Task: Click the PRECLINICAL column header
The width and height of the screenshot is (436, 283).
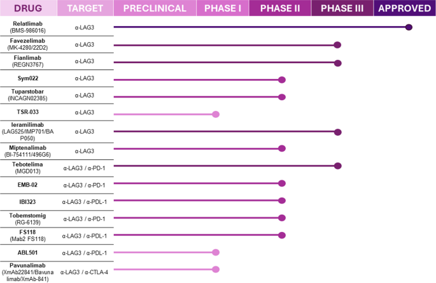Action: click(x=155, y=8)
